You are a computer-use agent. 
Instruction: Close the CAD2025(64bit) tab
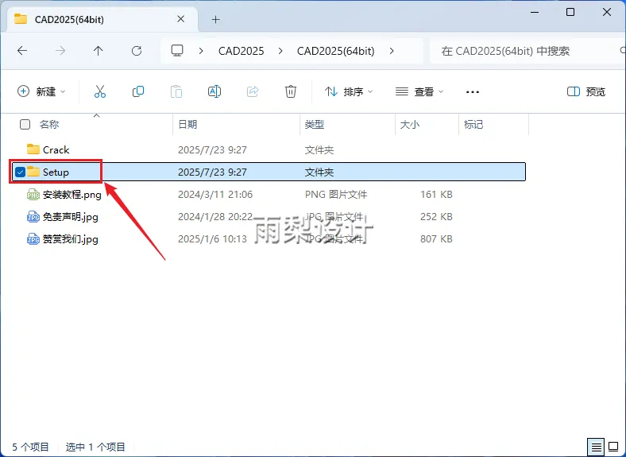click(x=181, y=19)
